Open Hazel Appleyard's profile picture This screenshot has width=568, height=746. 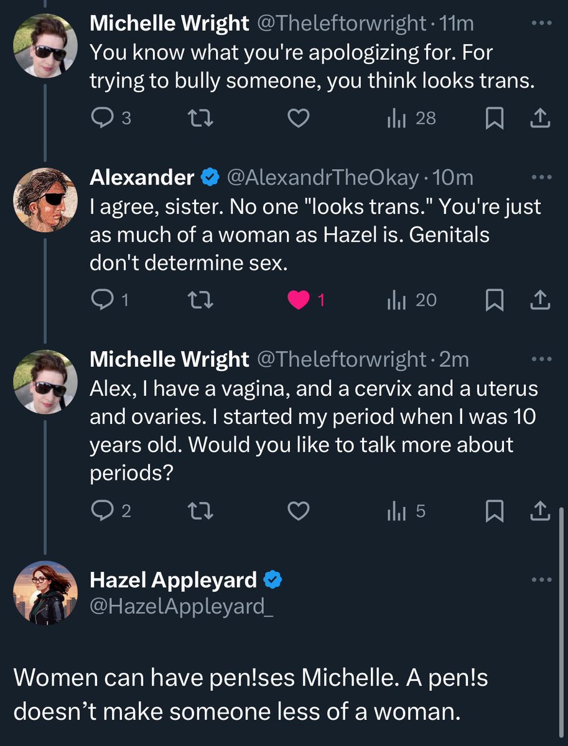click(x=45, y=592)
